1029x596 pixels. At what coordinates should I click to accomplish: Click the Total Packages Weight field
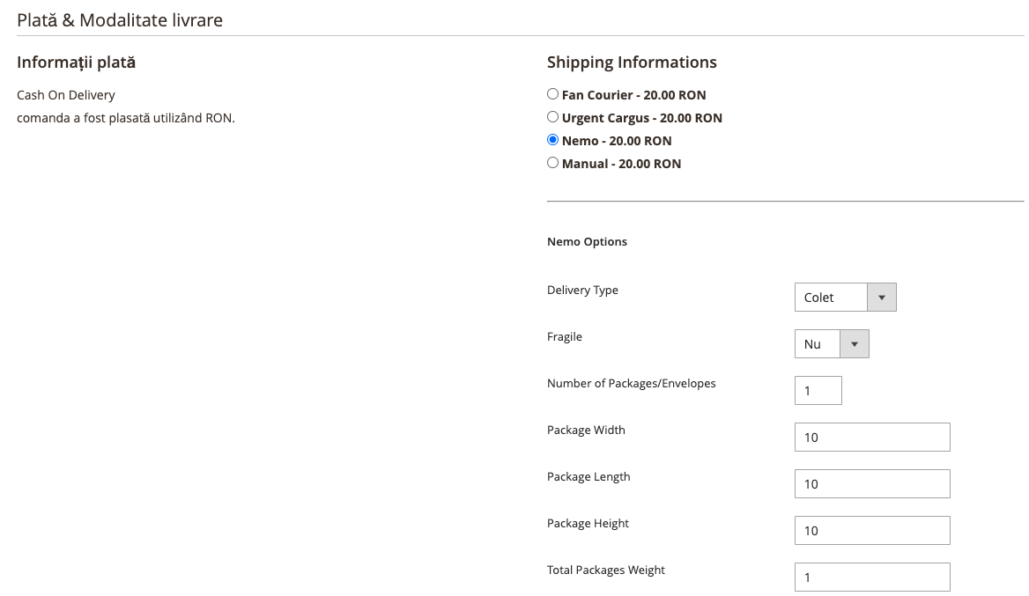[872, 577]
